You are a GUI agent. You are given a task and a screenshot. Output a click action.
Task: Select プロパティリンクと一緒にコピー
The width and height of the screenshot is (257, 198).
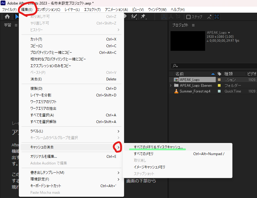(x=72, y=53)
